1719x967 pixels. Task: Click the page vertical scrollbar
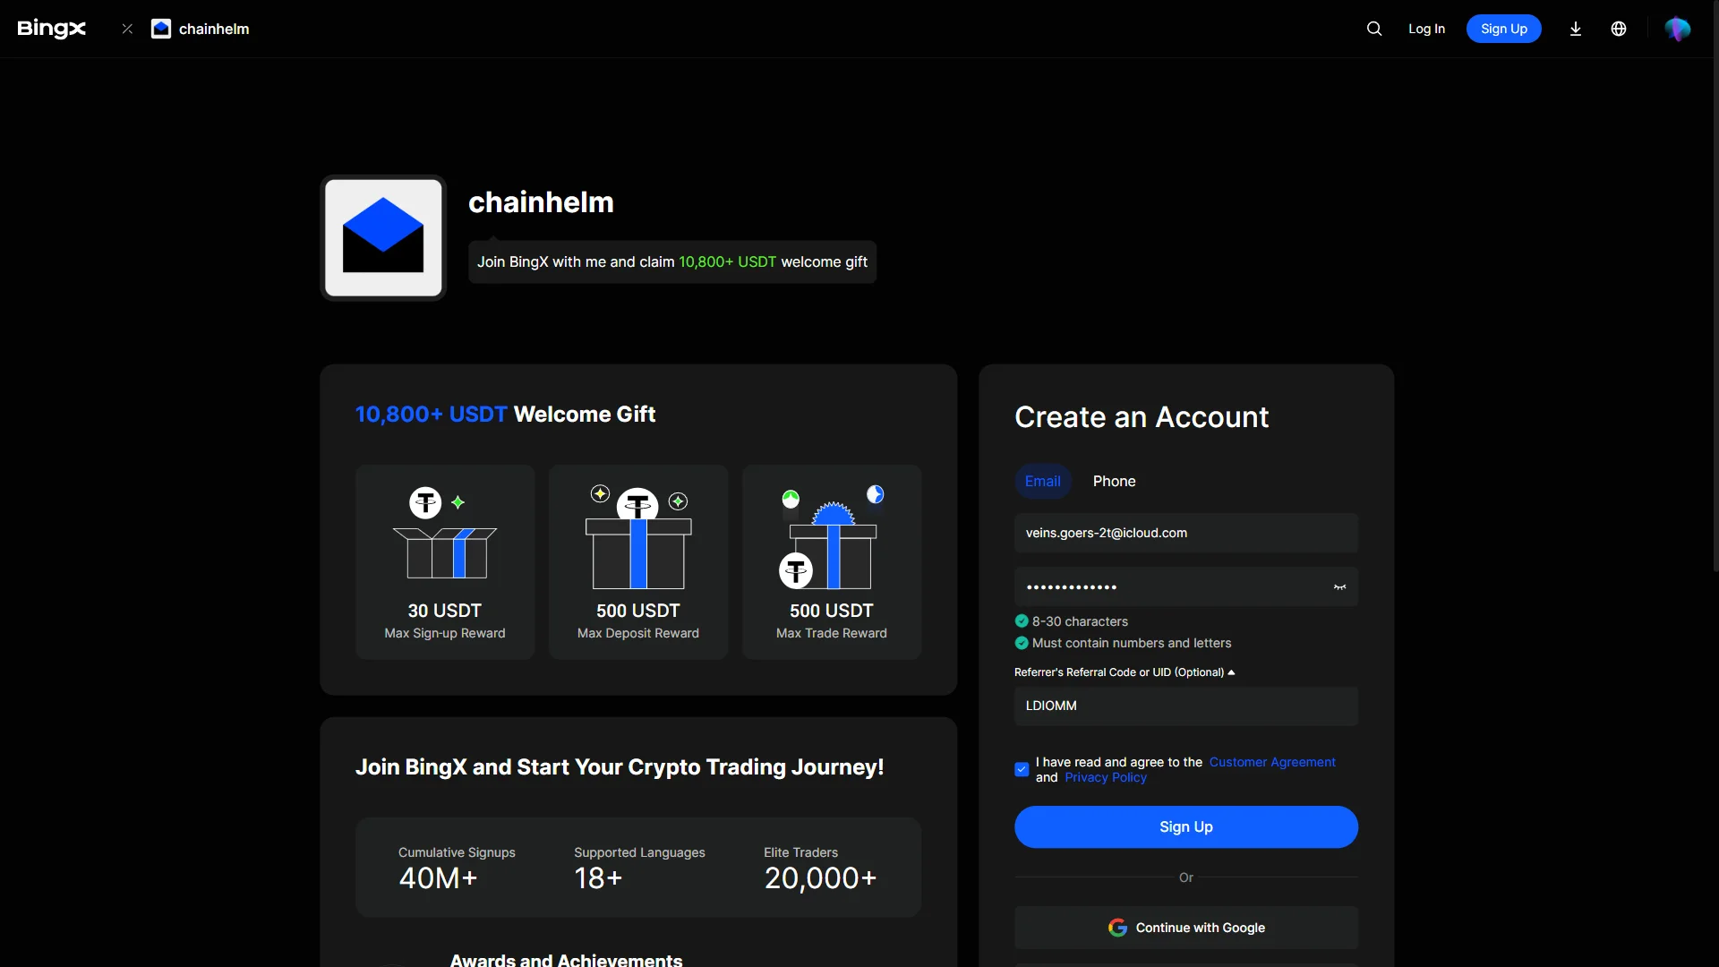(x=1715, y=287)
